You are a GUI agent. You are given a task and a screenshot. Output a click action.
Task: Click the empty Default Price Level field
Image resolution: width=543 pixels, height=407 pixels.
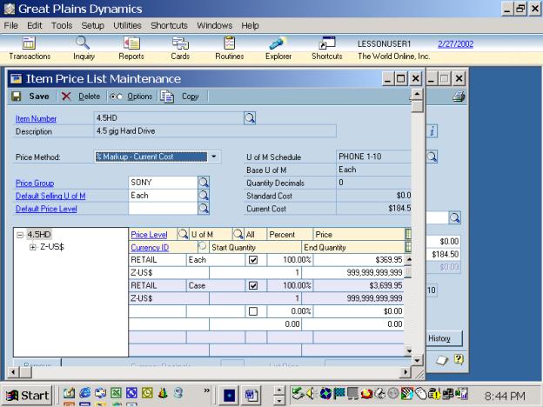[163, 209]
